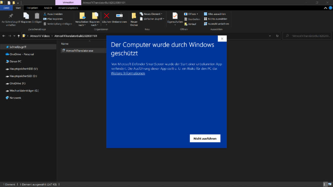Click the Kopieren icon in ribbon
333x187 pixels.
click(x=26, y=16)
